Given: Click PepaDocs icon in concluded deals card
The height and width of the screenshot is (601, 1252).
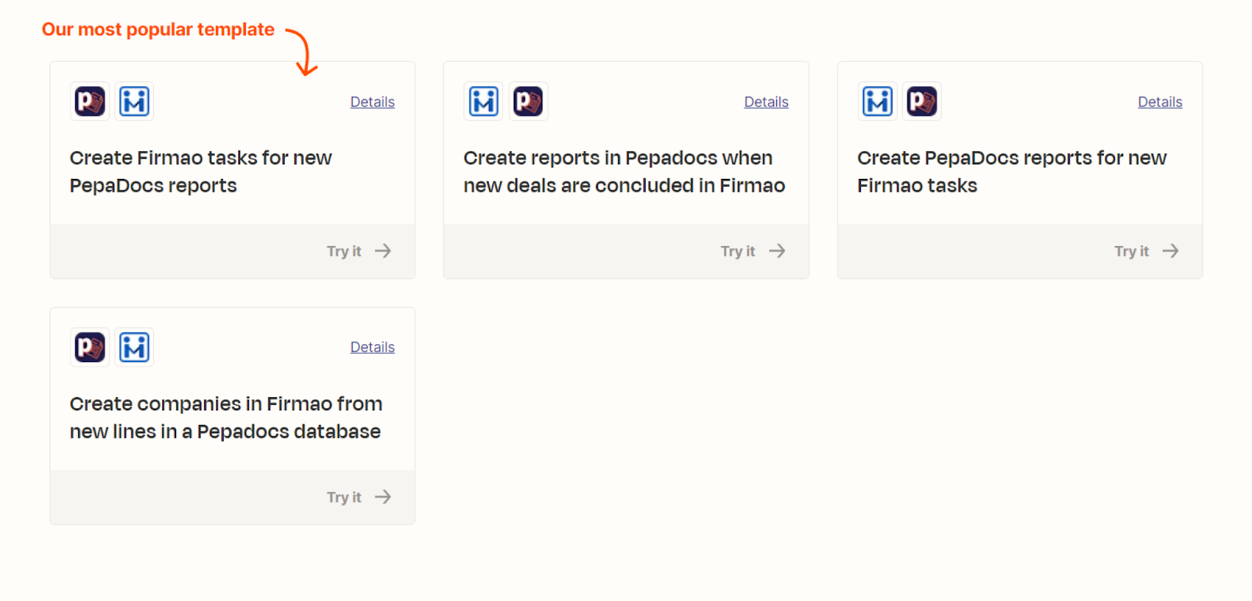Looking at the screenshot, I should (x=528, y=102).
